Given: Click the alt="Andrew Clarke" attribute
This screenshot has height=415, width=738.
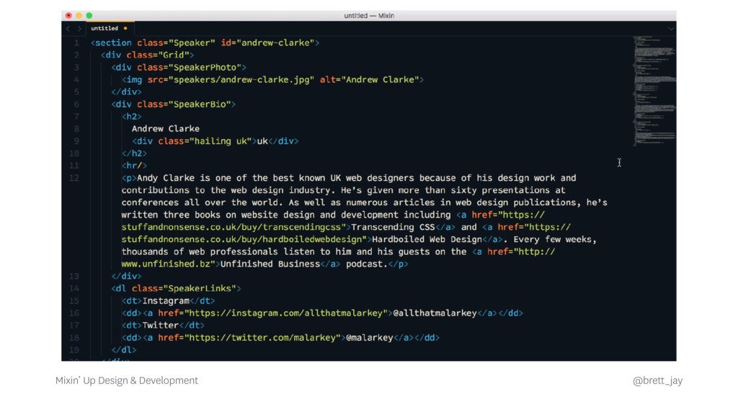Looking at the screenshot, I should click(369, 79).
